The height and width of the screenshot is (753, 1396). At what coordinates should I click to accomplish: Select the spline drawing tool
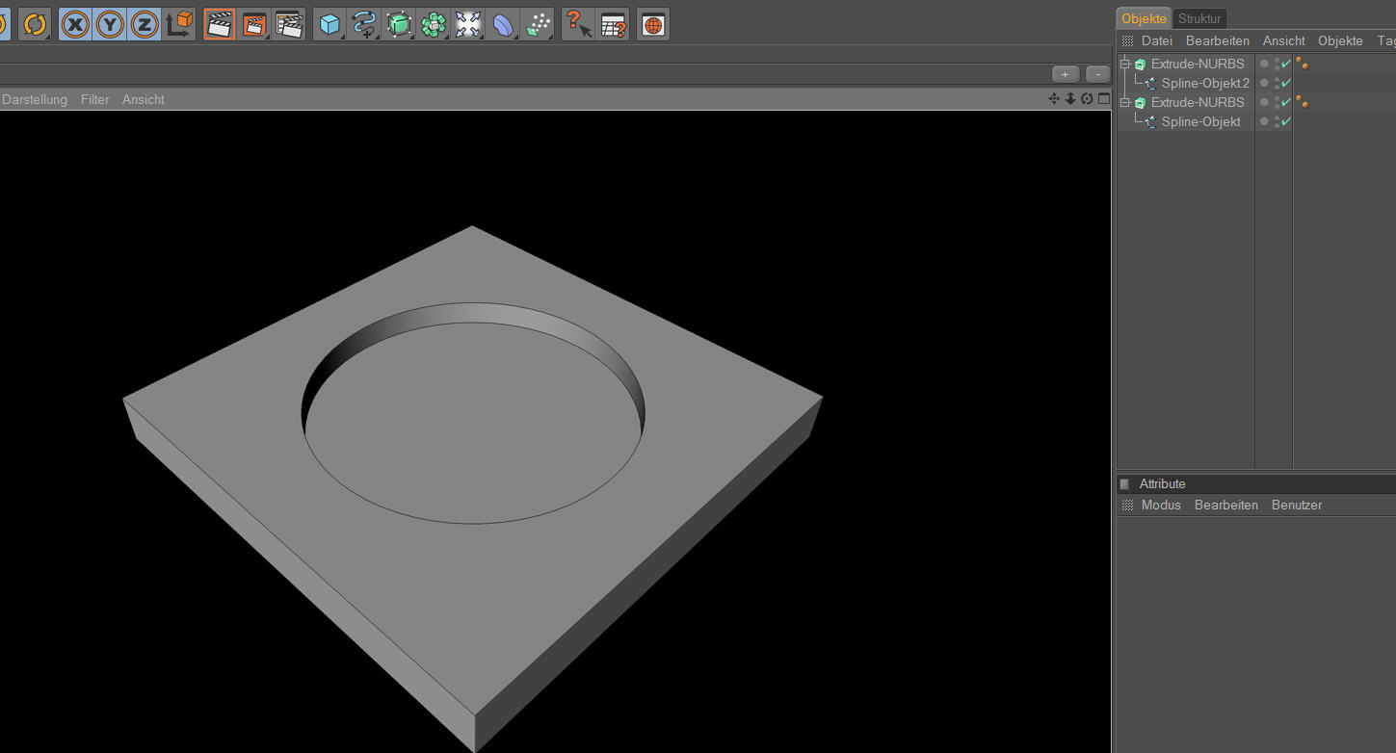click(363, 25)
